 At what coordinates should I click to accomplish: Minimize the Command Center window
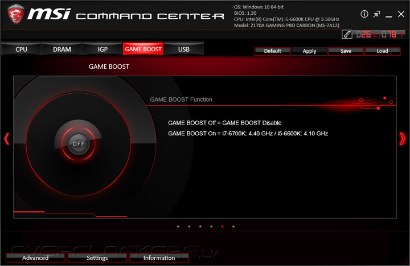click(389, 16)
